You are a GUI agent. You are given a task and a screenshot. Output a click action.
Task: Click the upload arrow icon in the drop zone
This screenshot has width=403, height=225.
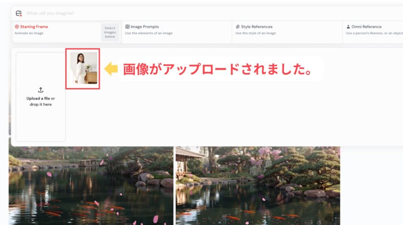pos(41,90)
